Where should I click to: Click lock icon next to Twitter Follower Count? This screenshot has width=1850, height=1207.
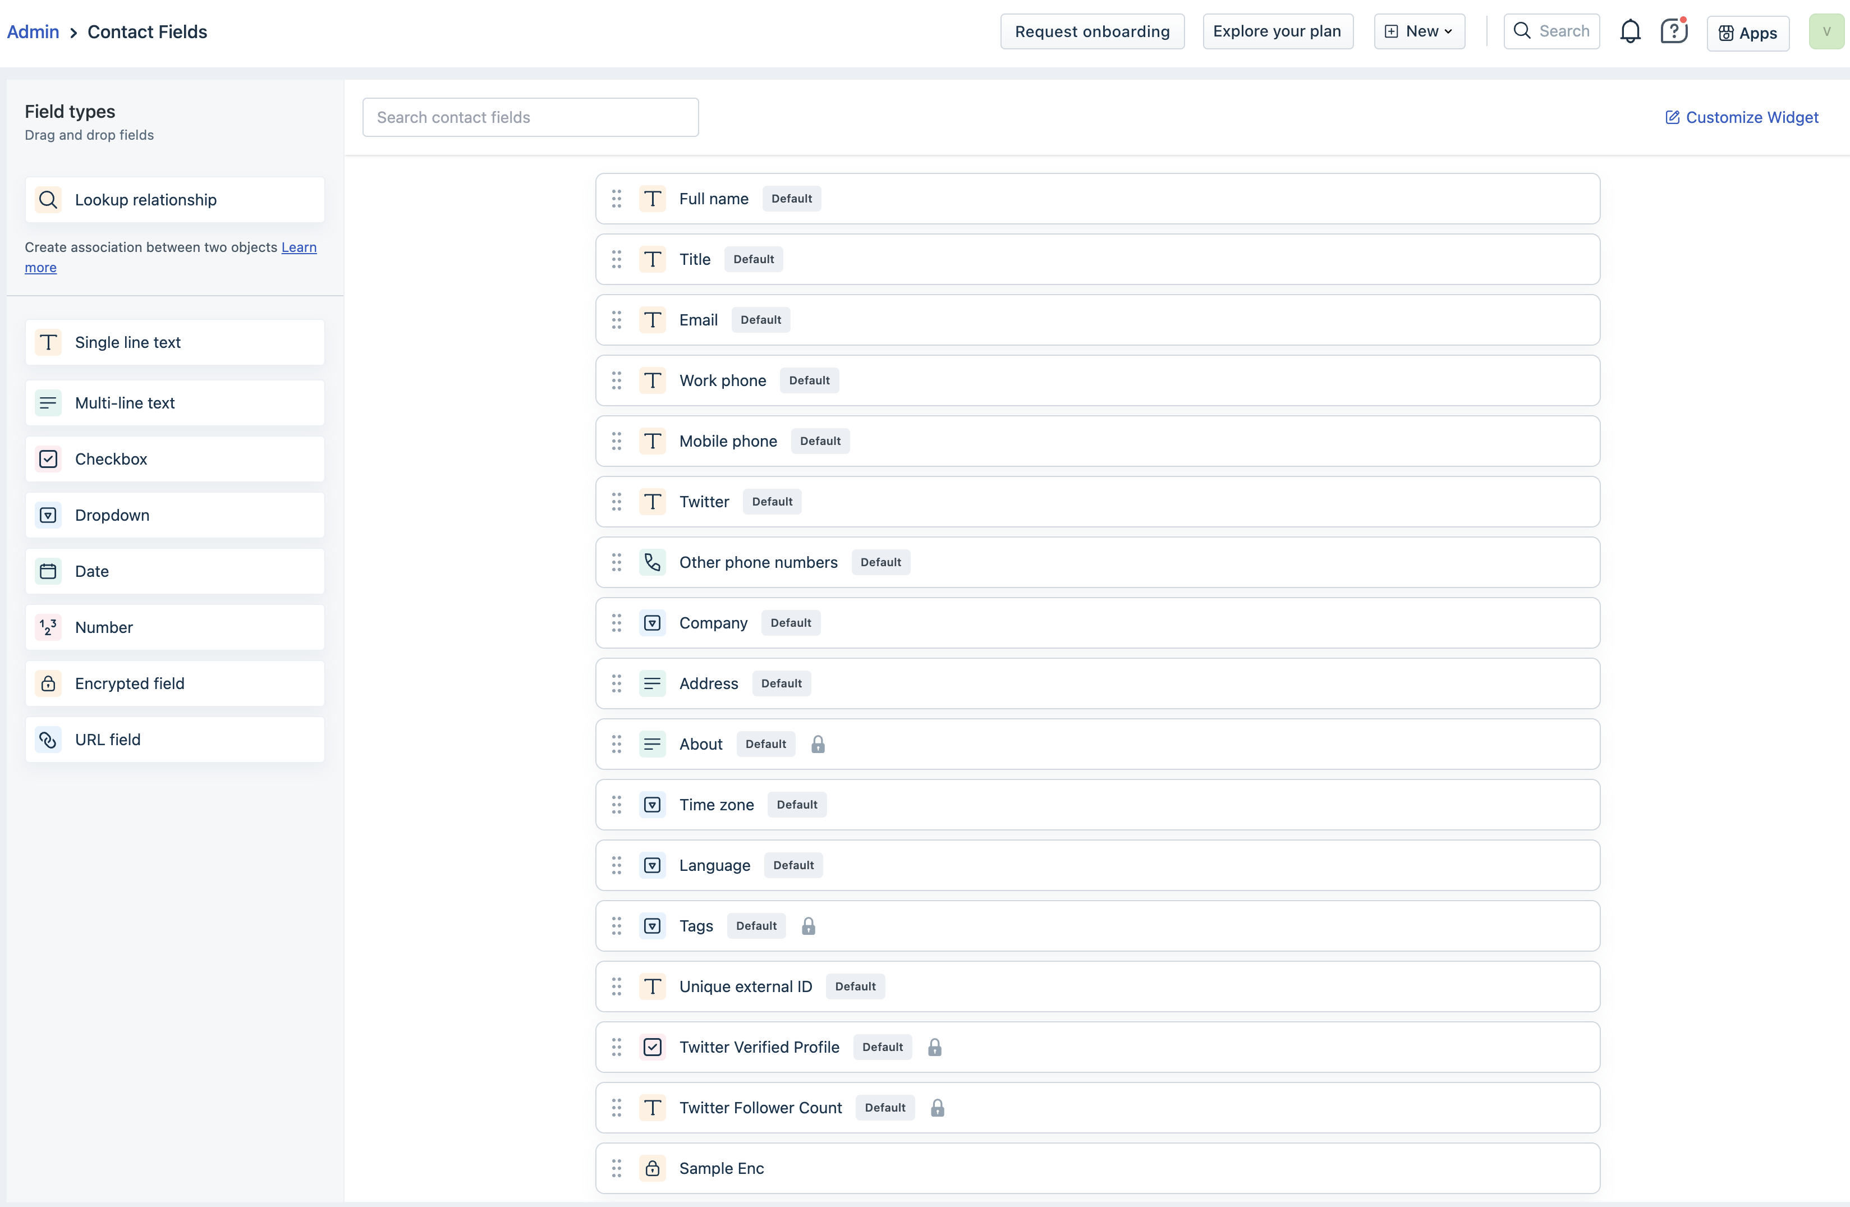click(938, 1108)
